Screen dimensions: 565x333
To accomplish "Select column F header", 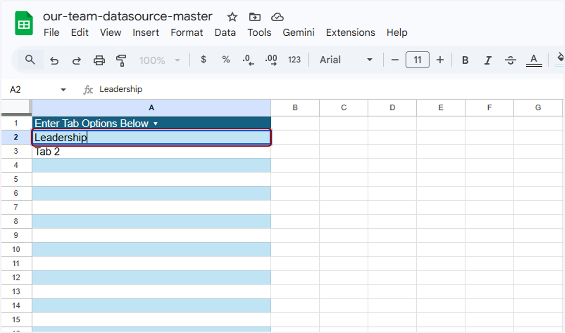I will (489, 108).
